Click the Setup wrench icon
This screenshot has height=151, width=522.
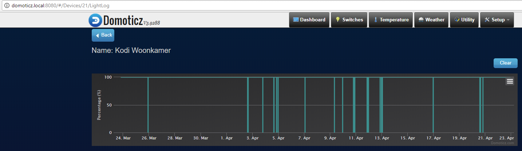click(487, 20)
